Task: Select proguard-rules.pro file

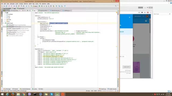Action: pos(18,30)
